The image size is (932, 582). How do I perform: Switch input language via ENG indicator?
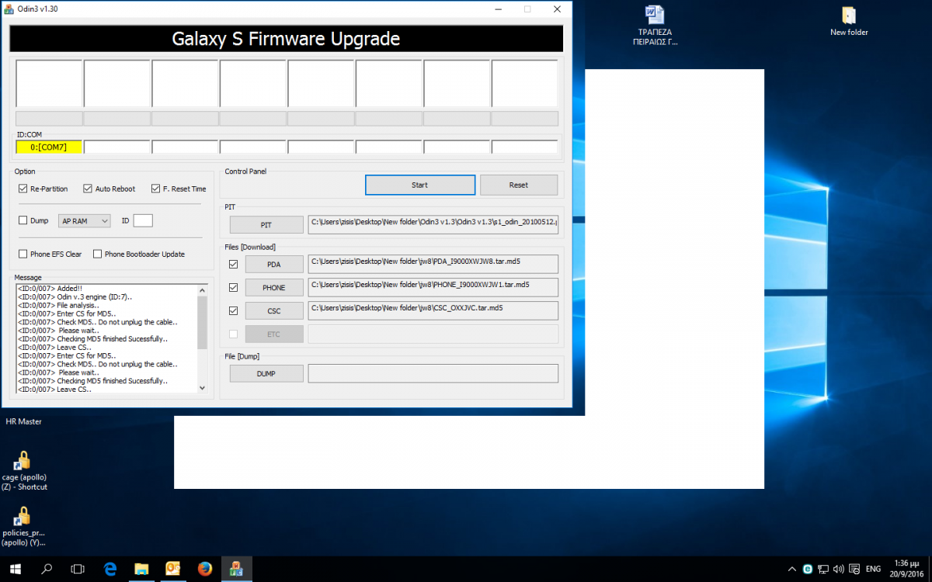coord(874,569)
